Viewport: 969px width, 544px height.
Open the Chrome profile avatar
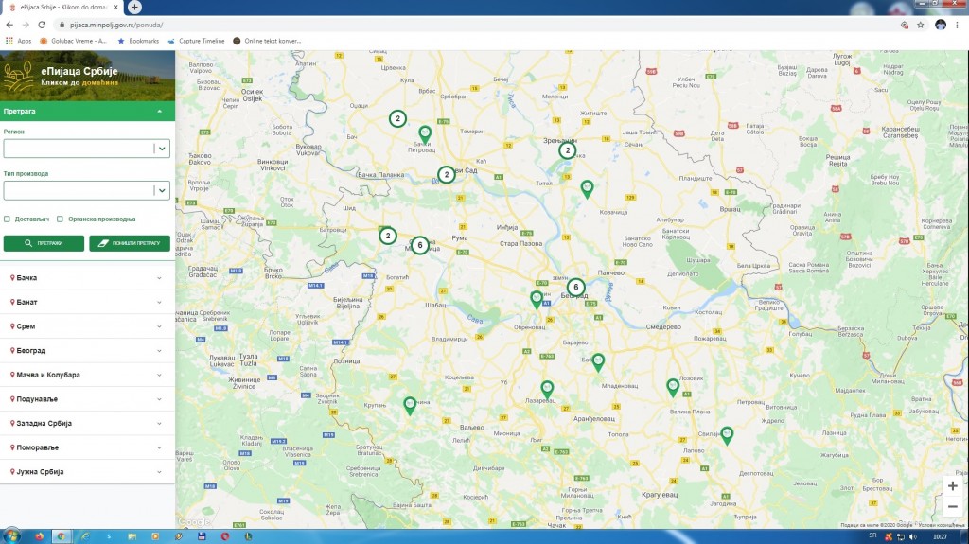(x=941, y=25)
